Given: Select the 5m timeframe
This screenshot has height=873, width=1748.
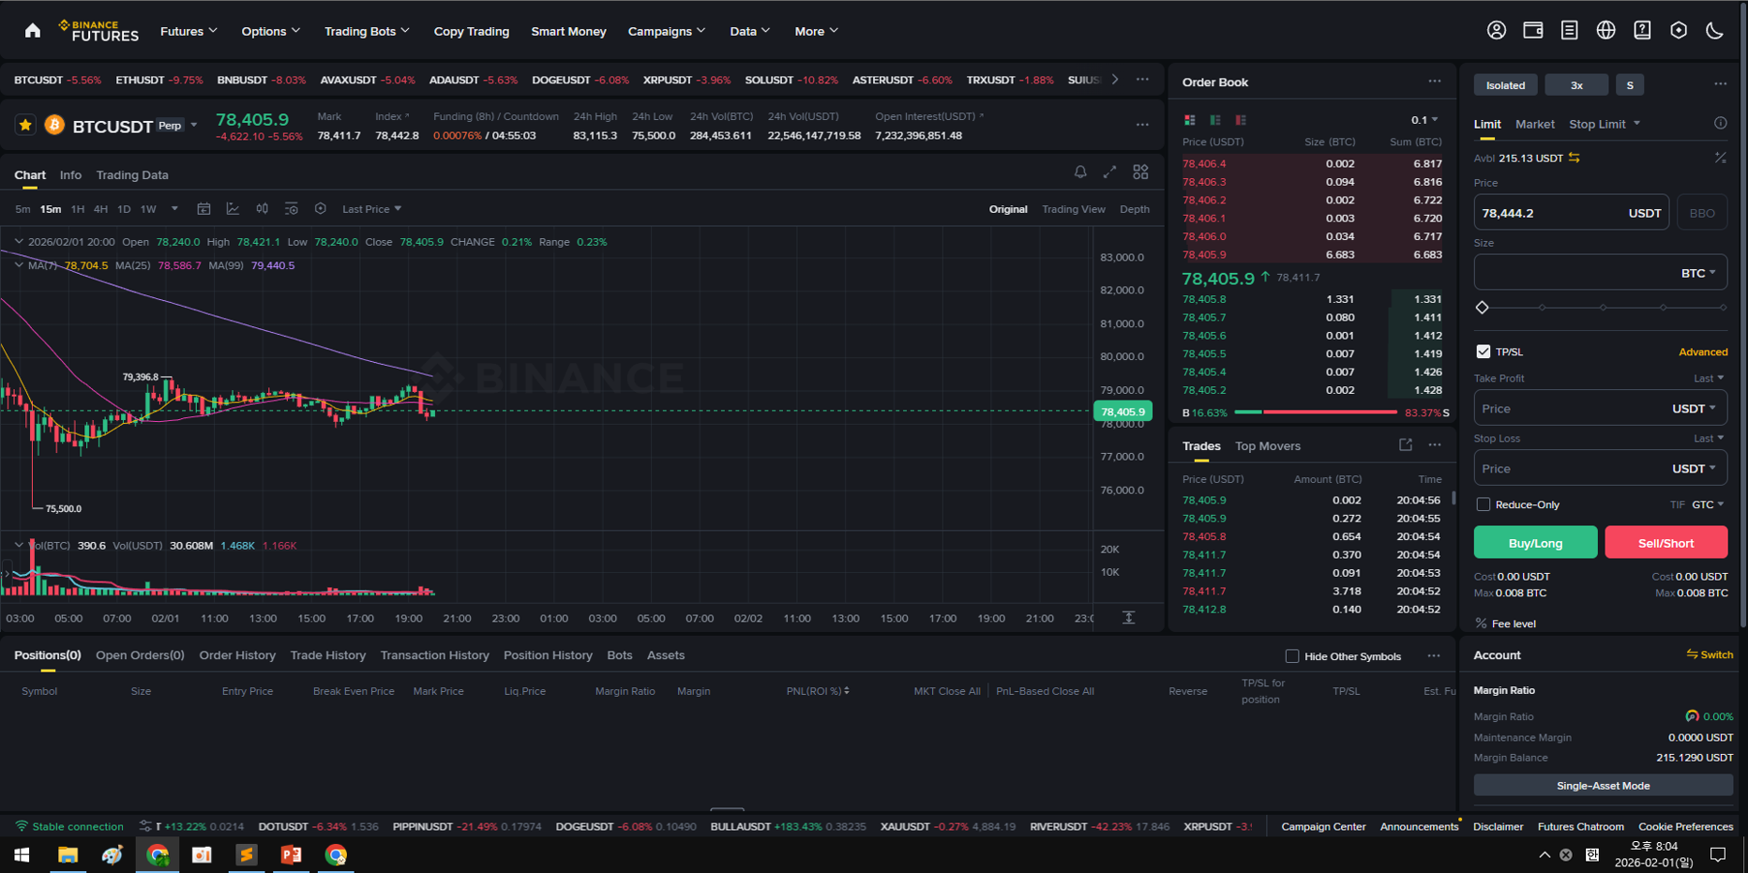Looking at the screenshot, I should pos(23,209).
